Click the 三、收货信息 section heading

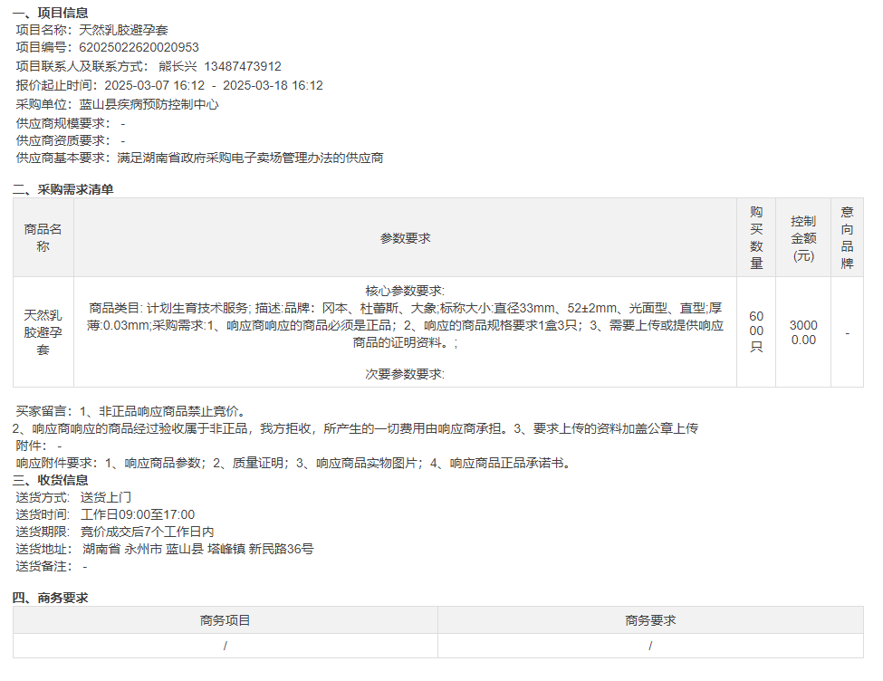point(51,480)
